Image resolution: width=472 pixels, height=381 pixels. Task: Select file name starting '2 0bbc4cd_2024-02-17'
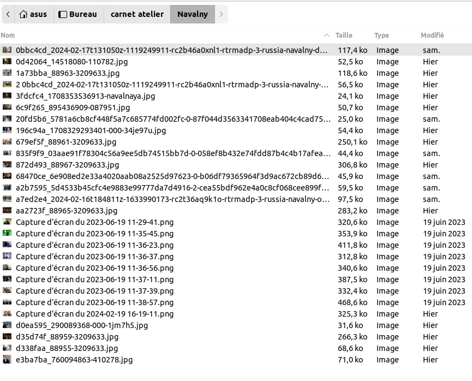click(172, 85)
